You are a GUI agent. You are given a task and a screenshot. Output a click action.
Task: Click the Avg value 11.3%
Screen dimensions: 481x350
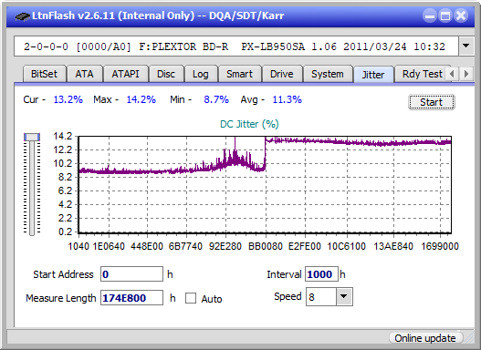coord(288,99)
